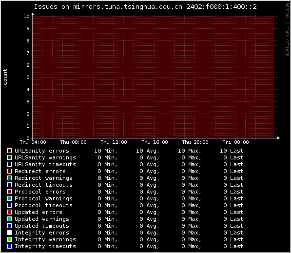Click the Protocol errors legend label
This screenshot has height=253, width=291.
click(40, 192)
